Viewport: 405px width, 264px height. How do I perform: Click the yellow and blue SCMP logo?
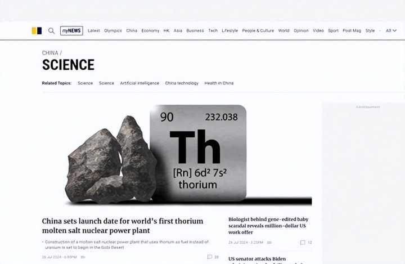pyautogui.click(x=37, y=31)
